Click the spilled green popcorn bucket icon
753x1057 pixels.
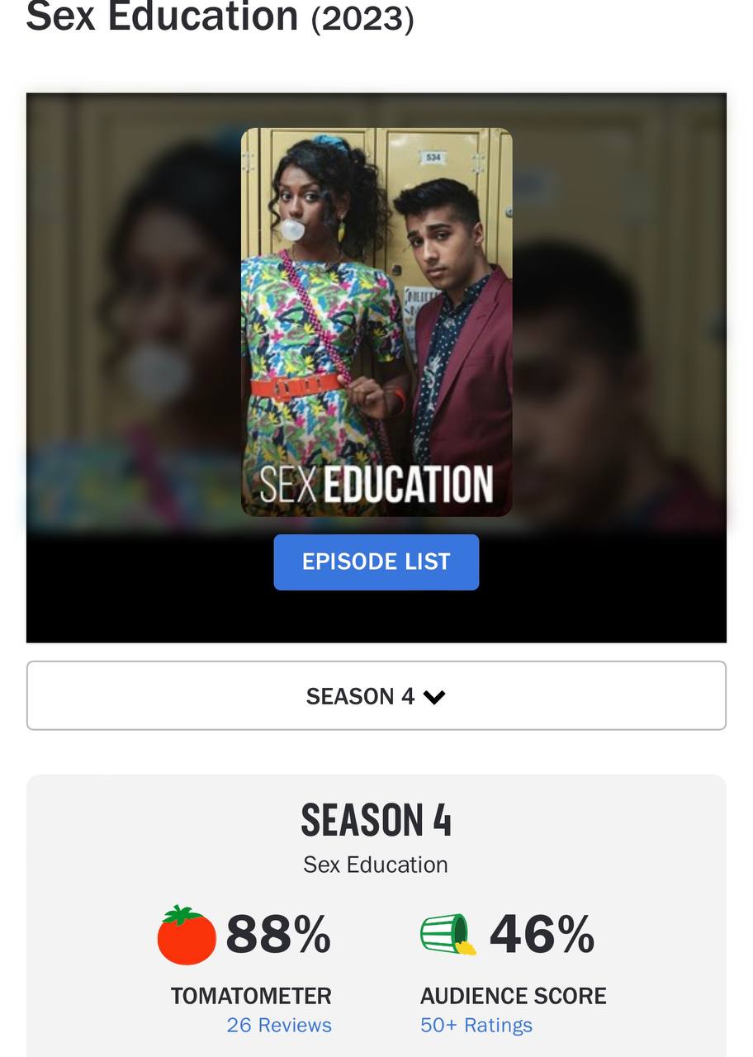(448, 935)
